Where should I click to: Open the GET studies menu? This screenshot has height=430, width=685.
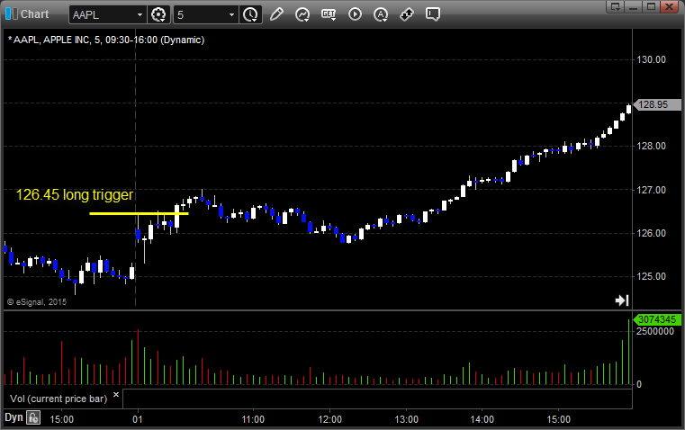tap(329, 14)
